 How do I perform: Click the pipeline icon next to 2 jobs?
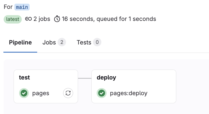(28, 19)
